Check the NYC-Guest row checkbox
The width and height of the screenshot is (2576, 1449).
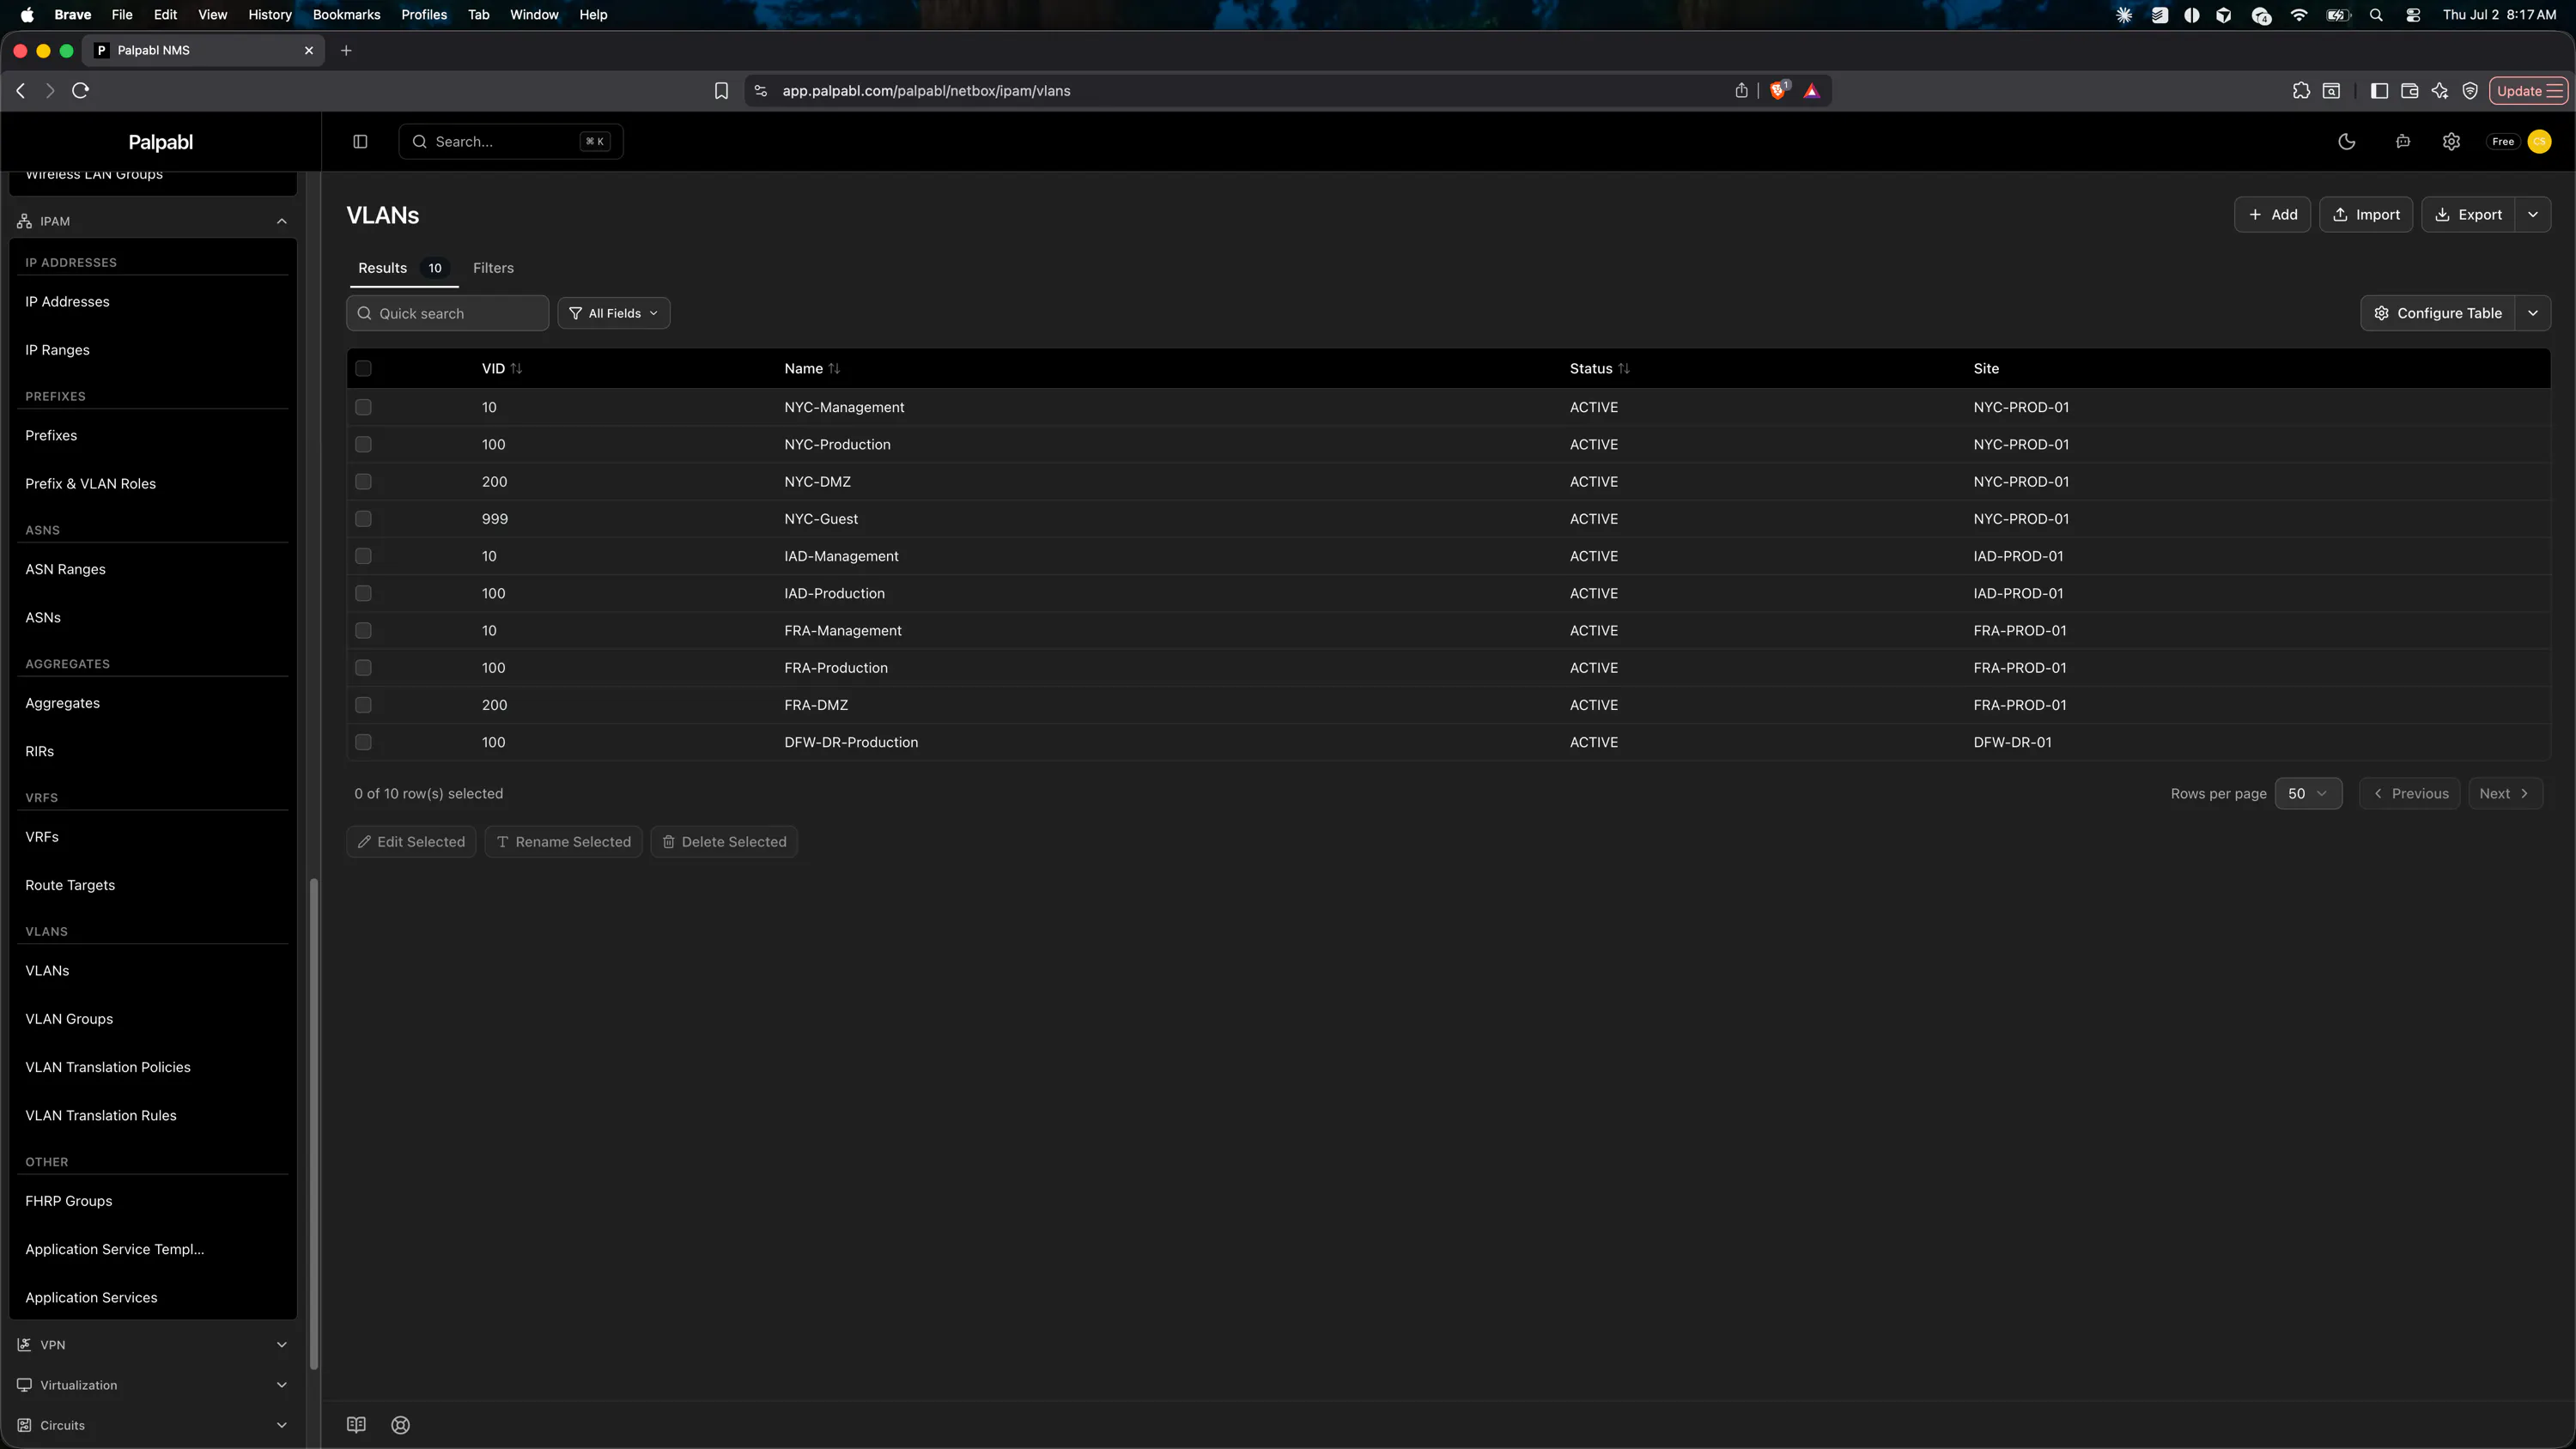point(363,519)
